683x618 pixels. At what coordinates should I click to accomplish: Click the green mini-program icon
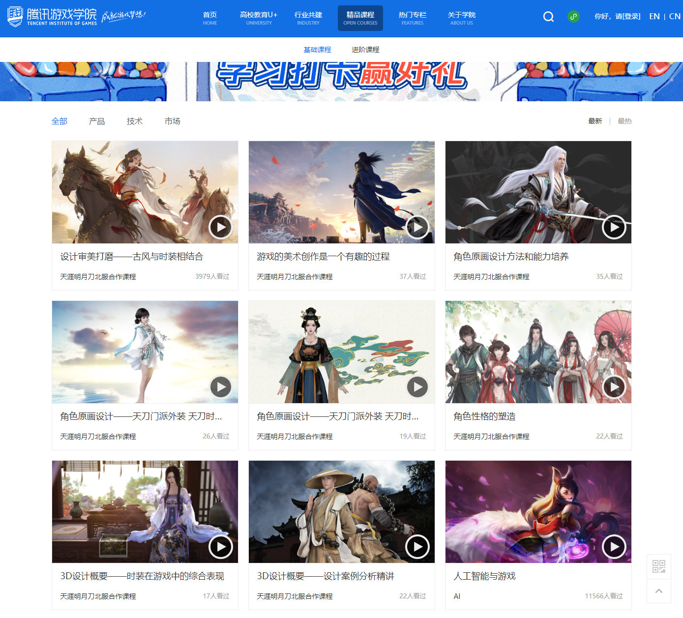[x=573, y=17]
